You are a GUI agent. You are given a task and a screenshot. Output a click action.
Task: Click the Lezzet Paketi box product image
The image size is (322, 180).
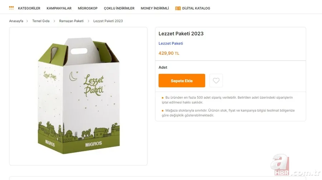[x=78, y=96]
